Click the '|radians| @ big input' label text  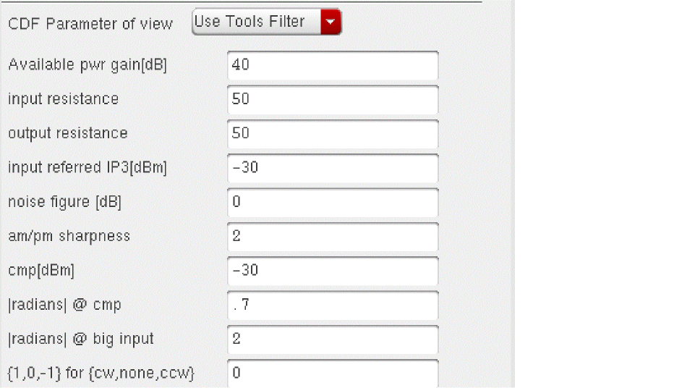click(81, 339)
